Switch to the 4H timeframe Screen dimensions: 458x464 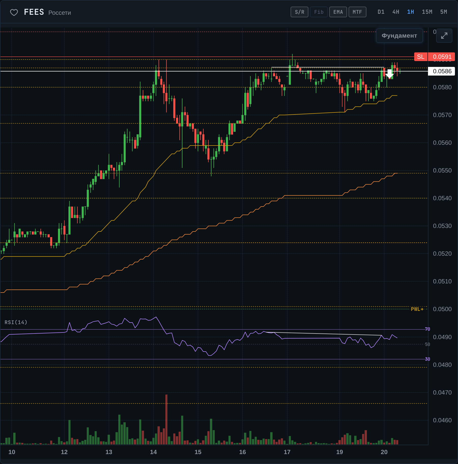coord(396,12)
